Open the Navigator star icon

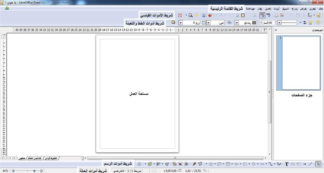196,15
